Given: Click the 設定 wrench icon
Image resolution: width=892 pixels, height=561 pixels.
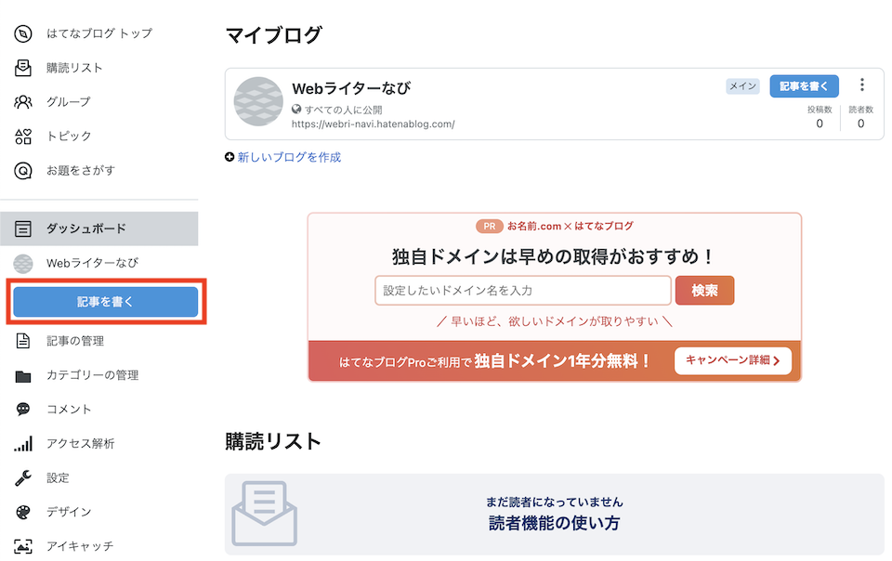Looking at the screenshot, I should 23,478.
